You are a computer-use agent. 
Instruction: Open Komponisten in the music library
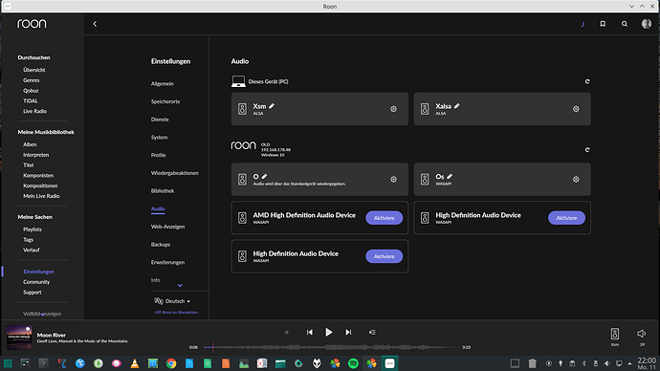[38, 175]
